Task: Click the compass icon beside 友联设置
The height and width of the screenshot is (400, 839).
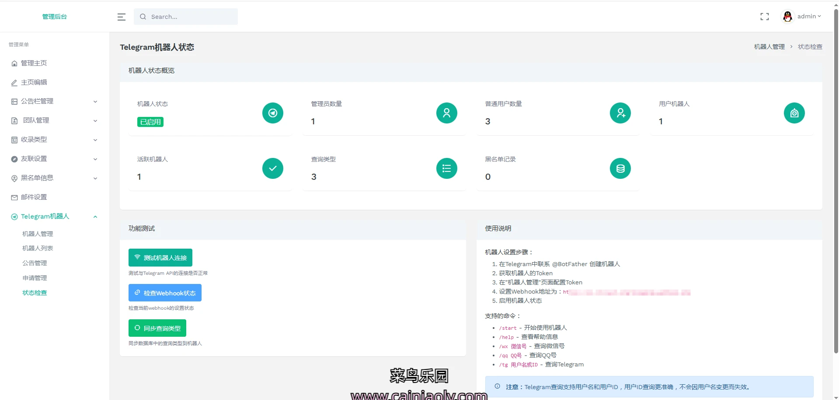Action: click(14, 159)
